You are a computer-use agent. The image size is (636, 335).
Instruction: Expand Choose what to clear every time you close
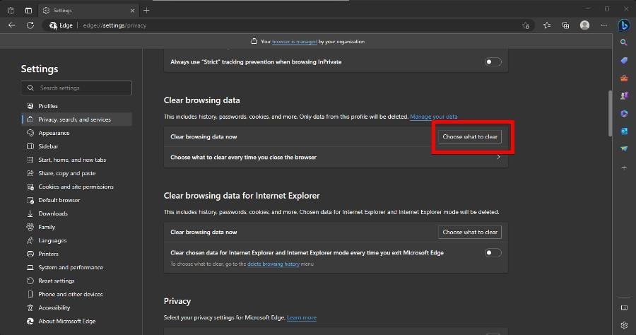pos(336,158)
